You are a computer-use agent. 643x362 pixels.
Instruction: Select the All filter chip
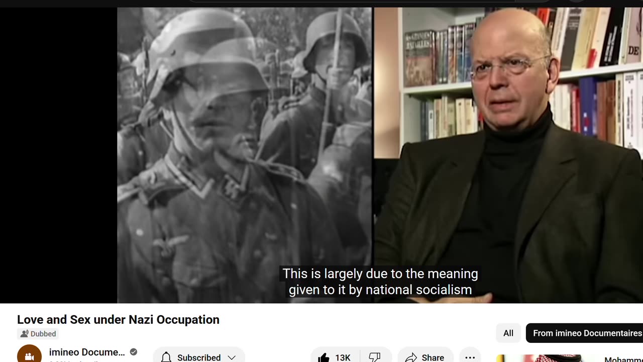pyautogui.click(x=508, y=333)
